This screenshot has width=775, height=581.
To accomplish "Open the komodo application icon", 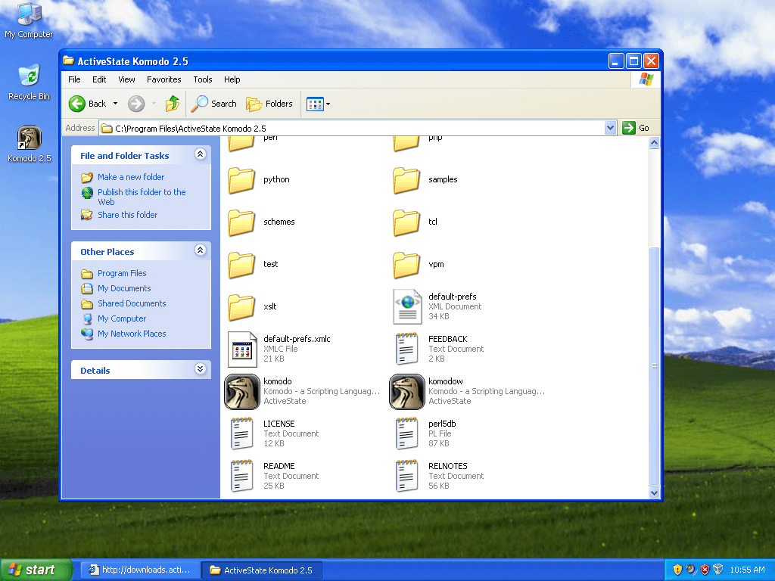I will click(242, 392).
